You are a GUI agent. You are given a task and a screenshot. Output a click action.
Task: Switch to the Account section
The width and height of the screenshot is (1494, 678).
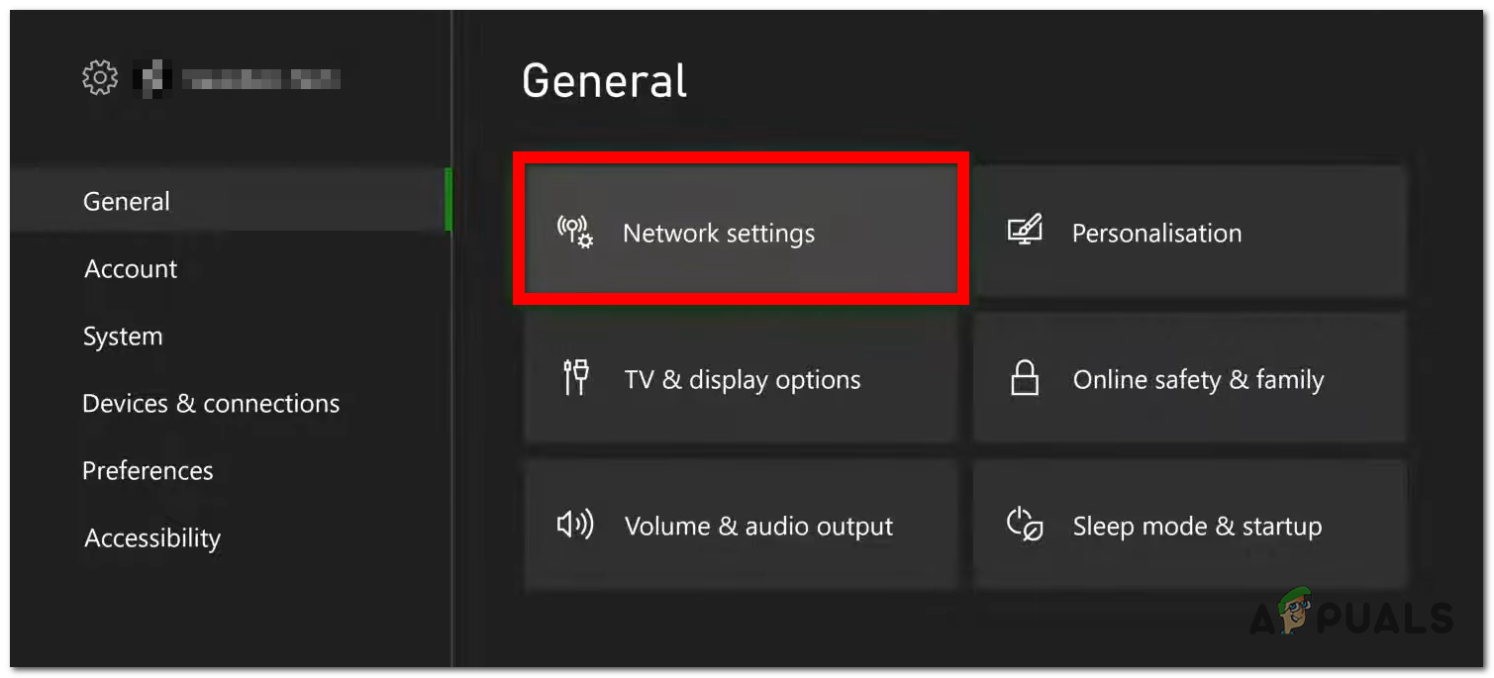point(130,268)
